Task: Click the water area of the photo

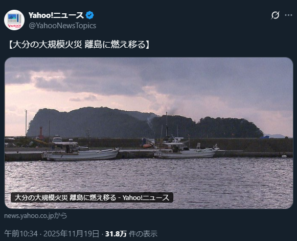Action: pyautogui.click(x=149, y=177)
